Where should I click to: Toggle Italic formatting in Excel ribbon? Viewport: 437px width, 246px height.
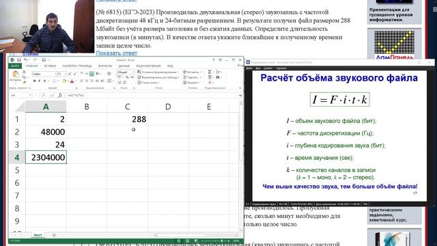(39, 81)
